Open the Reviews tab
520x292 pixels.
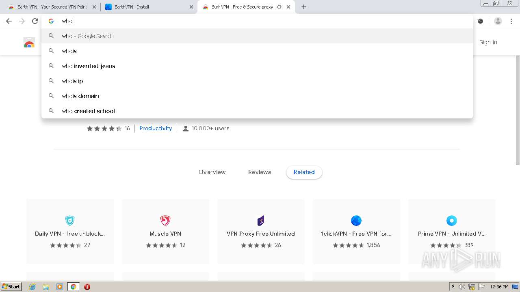coord(260,172)
